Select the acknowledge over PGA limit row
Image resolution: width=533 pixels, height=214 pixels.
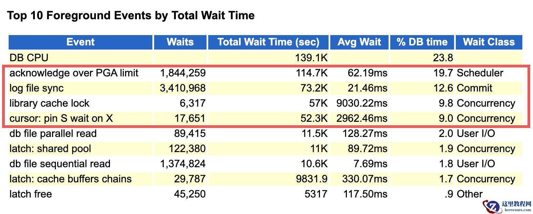(x=74, y=73)
